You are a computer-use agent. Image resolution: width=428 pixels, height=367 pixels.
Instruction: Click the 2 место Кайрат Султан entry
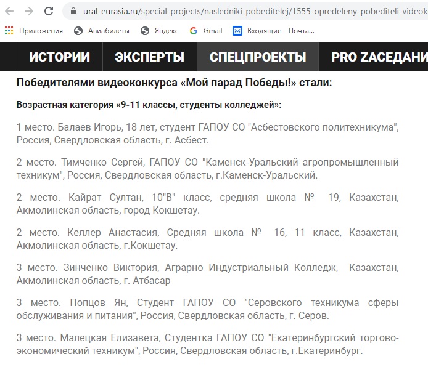pyautogui.click(x=207, y=204)
